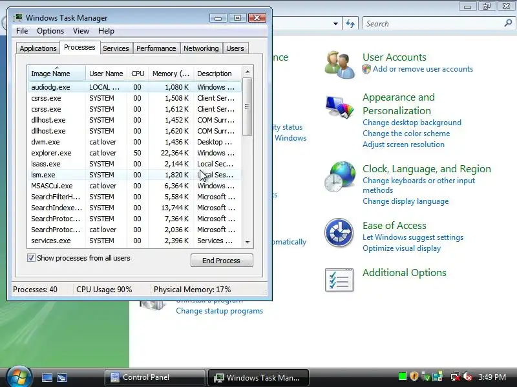Select the SearchIndexe... process row
The width and height of the screenshot is (517, 387).
[134, 208]
